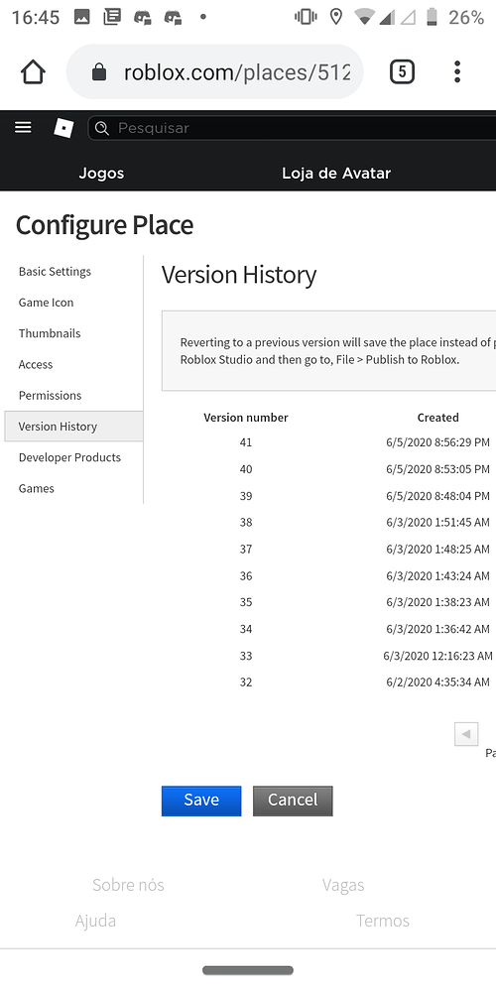The image size is (496, 992).
Task: Open the tab switcher showing 5 tabs
Action: click(x=402, y=72)
